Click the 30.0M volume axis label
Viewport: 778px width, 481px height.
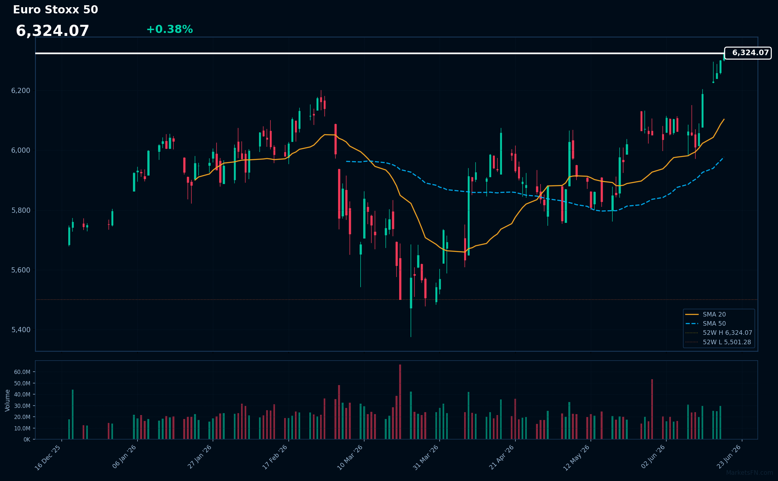[22, 406]
